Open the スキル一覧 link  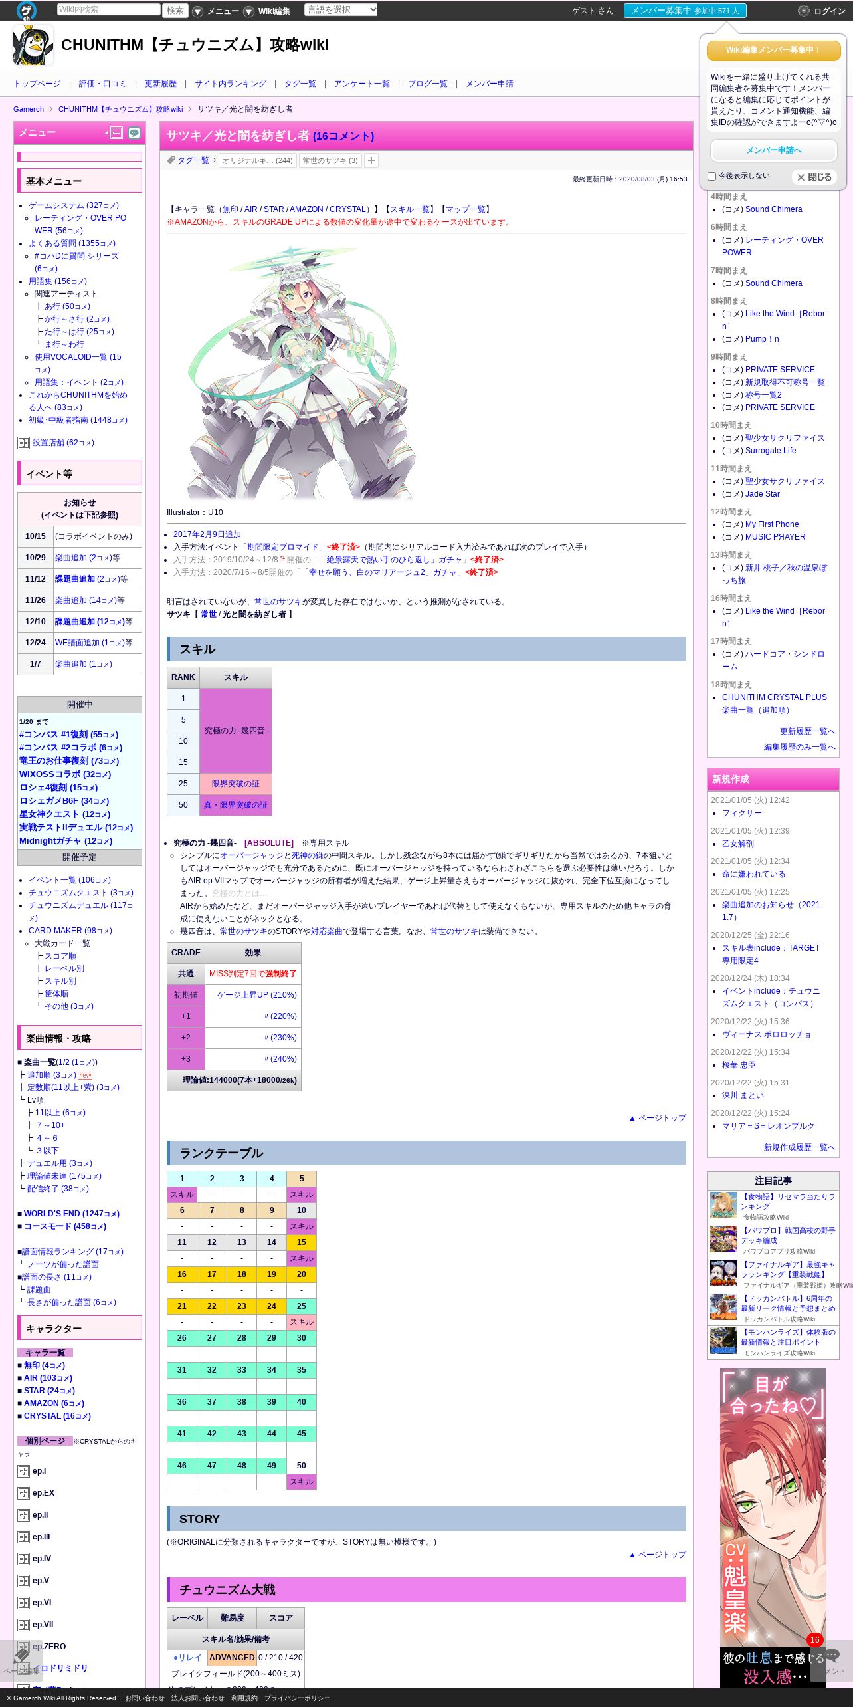tap(410, 209)
